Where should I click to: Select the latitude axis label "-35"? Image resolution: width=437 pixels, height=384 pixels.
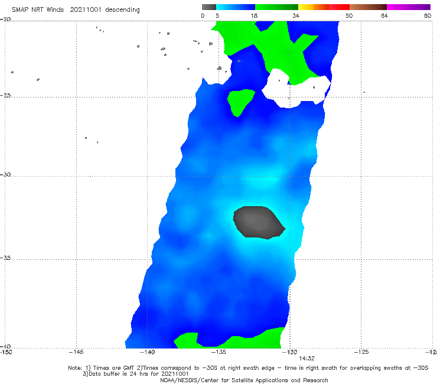[x=5, y=258]
